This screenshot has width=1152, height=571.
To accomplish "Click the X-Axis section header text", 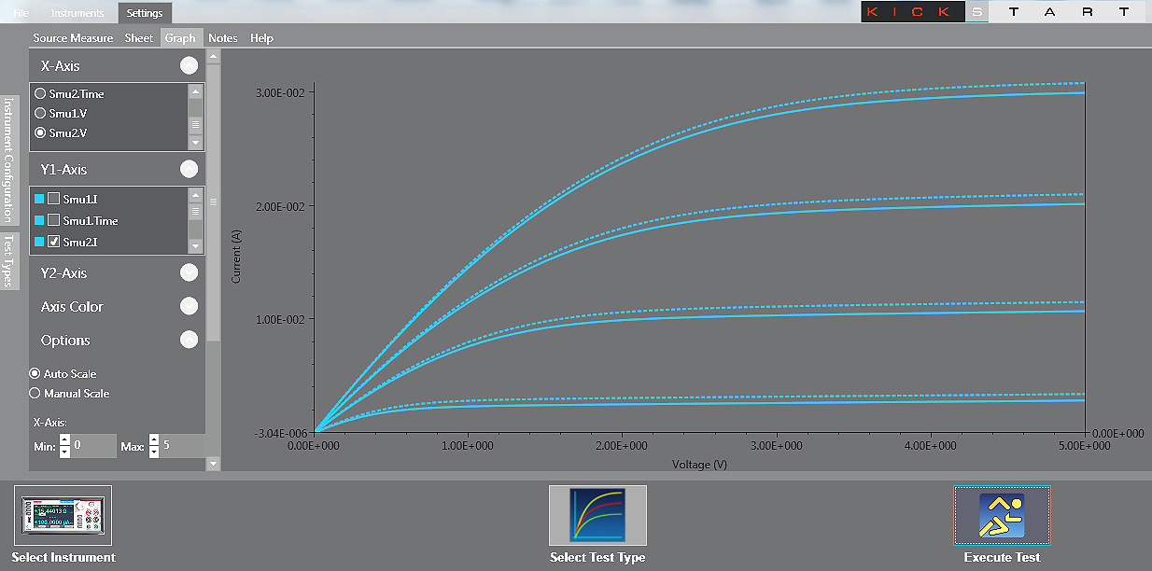I will [61, 66].
